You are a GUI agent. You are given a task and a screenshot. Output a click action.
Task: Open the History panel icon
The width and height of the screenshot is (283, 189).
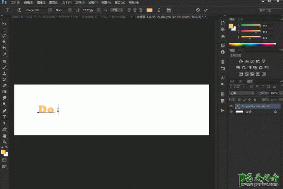click(x=223, y=22)
